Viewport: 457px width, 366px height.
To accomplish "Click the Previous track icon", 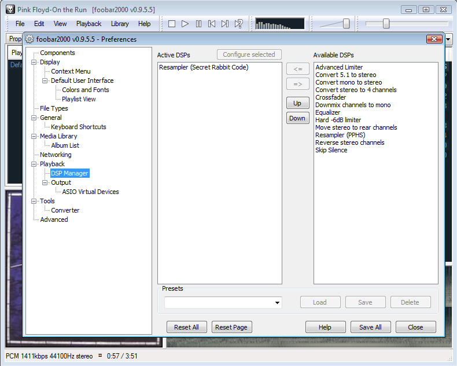I will pos(212,24).
